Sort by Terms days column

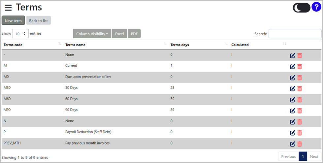coord(199,45)
